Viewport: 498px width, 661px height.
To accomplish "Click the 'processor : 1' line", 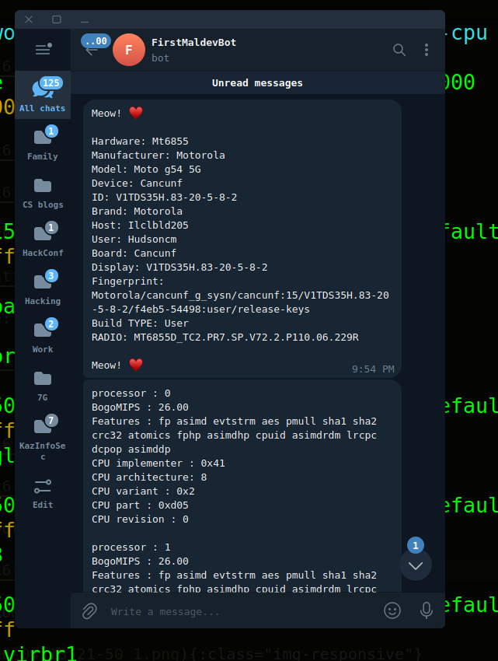I will pos(131,547).
